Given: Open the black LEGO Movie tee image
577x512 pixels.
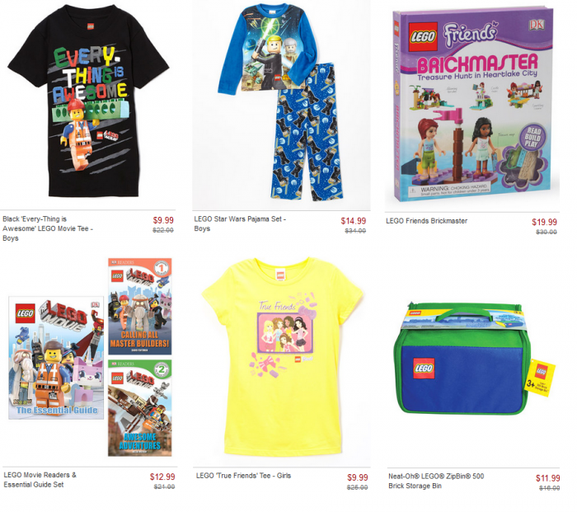Looking at the screenshot, I should [x=88, y=101].
